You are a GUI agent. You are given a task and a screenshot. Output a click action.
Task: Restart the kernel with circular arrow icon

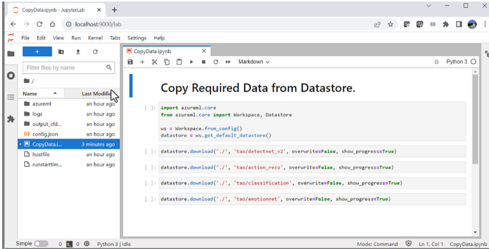[x=216, y=62]
